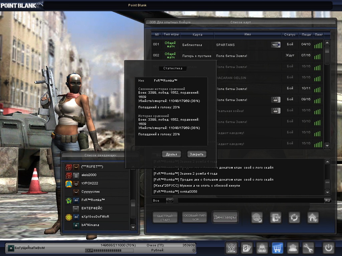
Task: Open the backpack inventory icon
Action: coord(262,248)
